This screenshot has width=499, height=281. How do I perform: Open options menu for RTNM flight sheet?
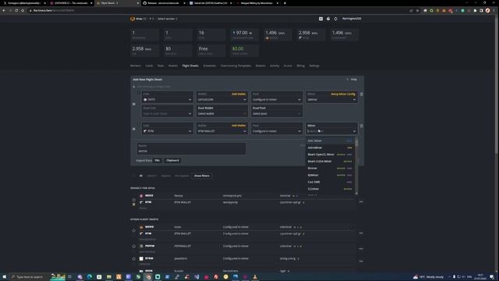[x=361, y=261]
